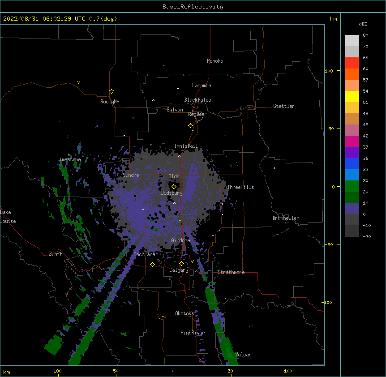Click the HighRiver label

click(193, 333)
